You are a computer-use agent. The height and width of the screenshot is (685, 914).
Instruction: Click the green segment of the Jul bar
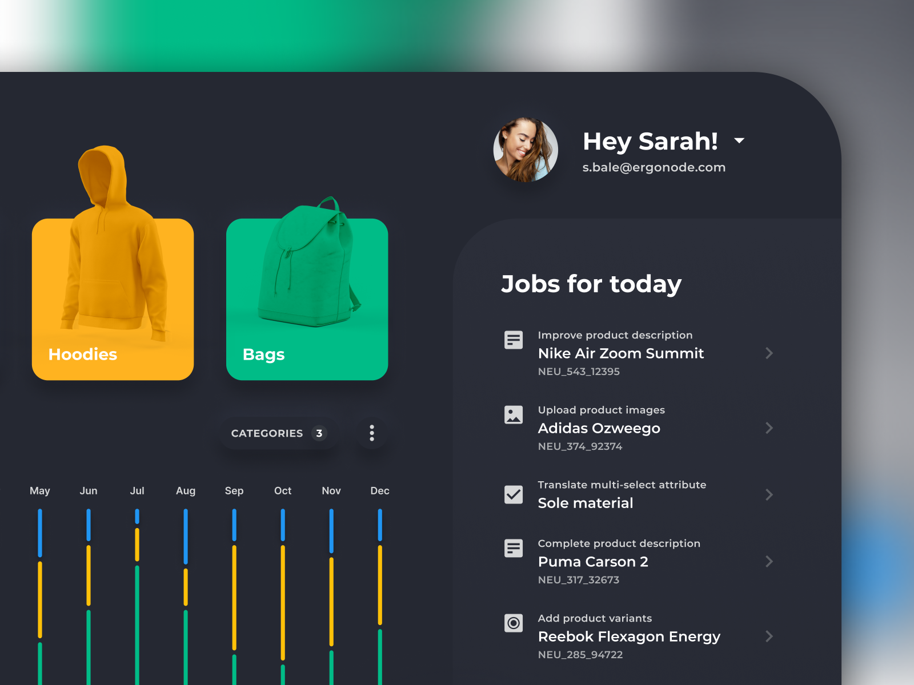tap(137, 625)
